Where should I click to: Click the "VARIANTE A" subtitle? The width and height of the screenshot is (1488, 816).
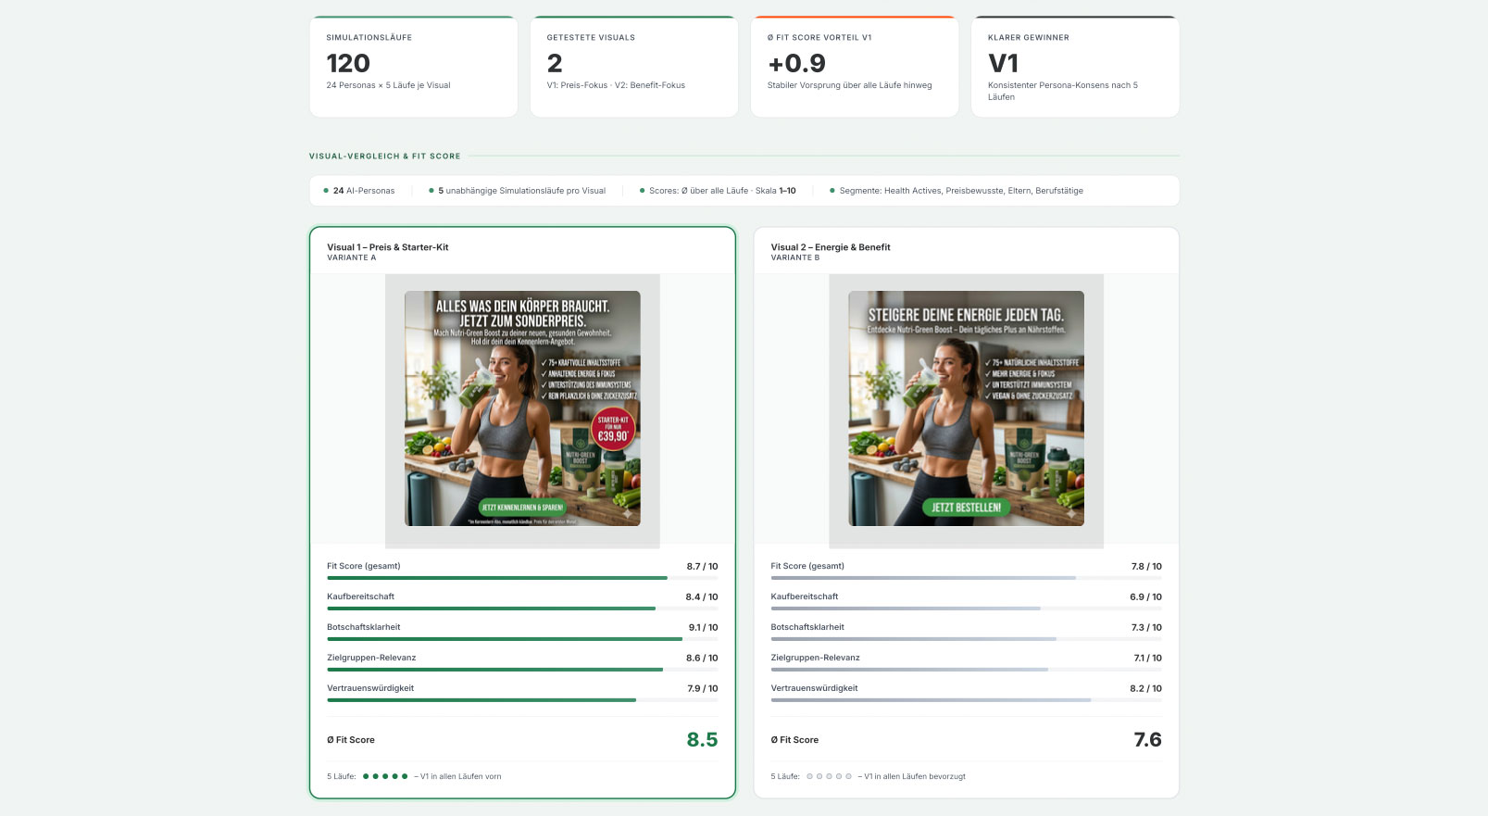tap(351, 257)
